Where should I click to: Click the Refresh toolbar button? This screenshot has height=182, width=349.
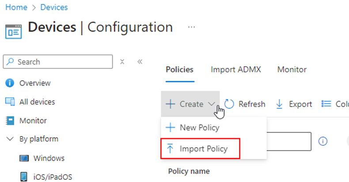245,104
